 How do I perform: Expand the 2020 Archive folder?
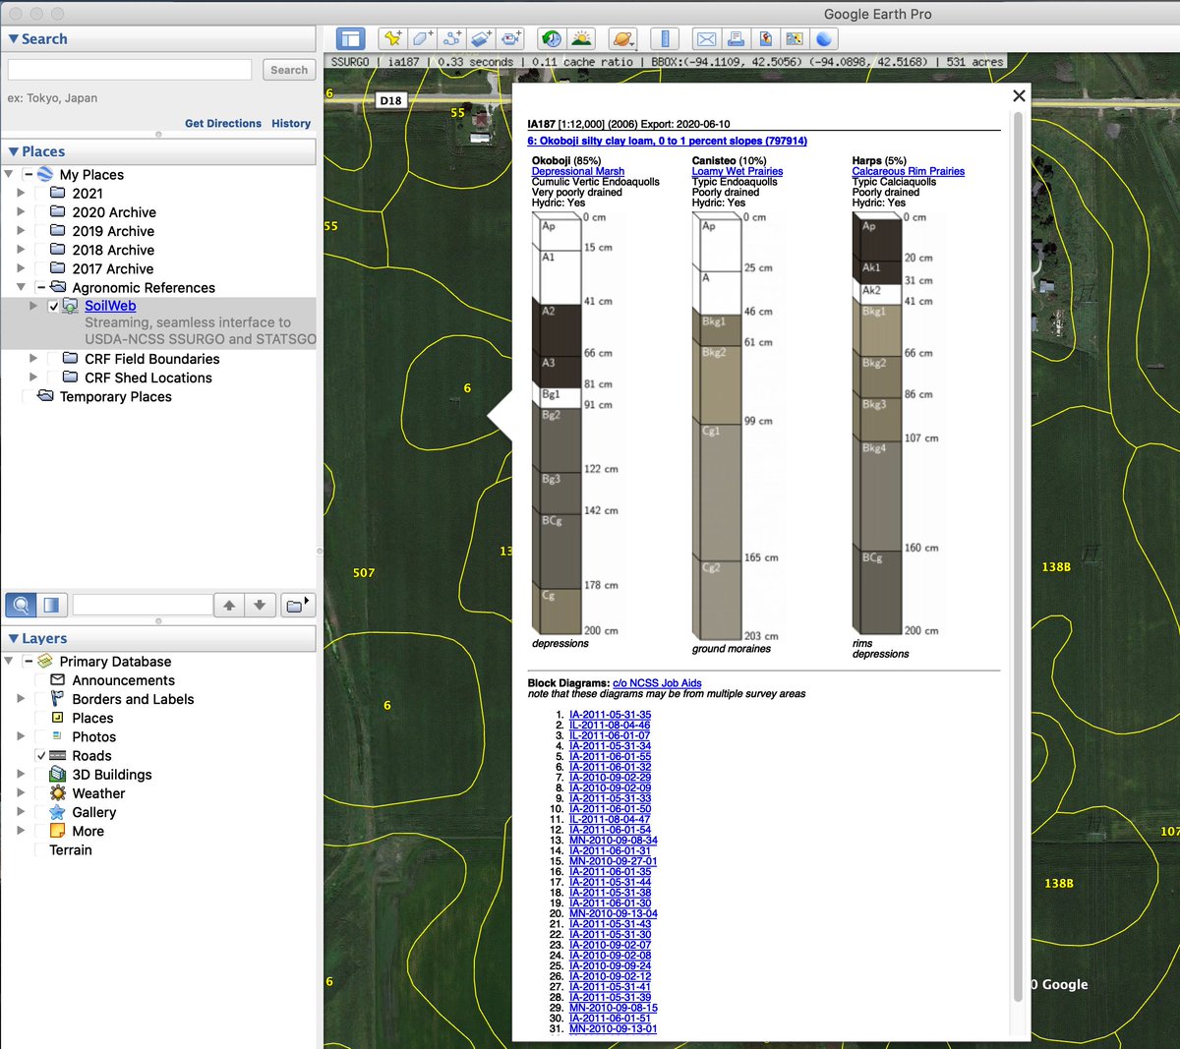[21, 212]
